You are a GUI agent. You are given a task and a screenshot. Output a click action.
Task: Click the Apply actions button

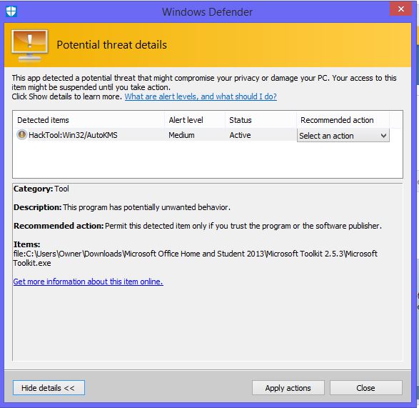pyautogui.click(x=288, y=388)
